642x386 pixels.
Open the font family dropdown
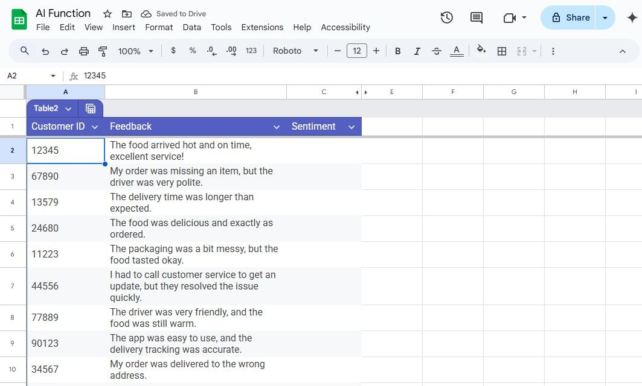[295, 51]
